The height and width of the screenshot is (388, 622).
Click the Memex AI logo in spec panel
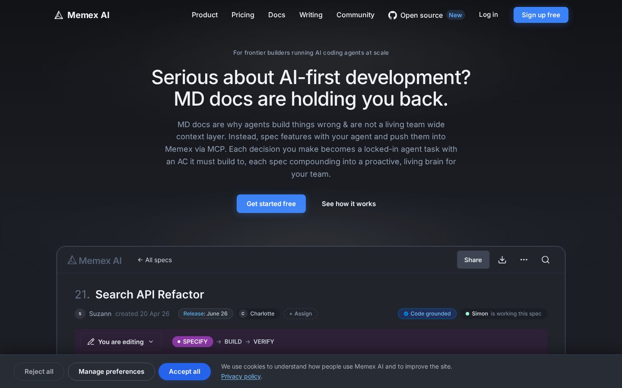95,260
